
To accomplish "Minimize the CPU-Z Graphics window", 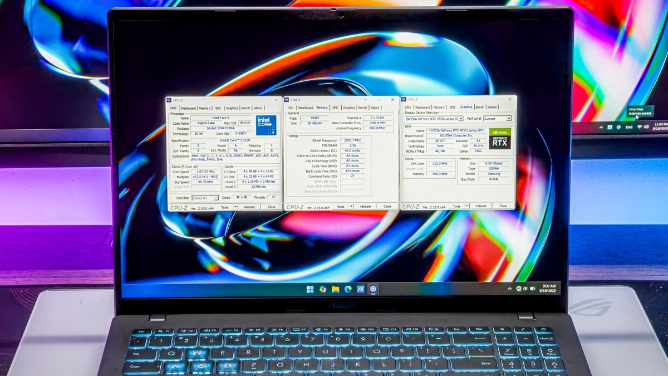I will pyautogui.click(x=483, y=99).
